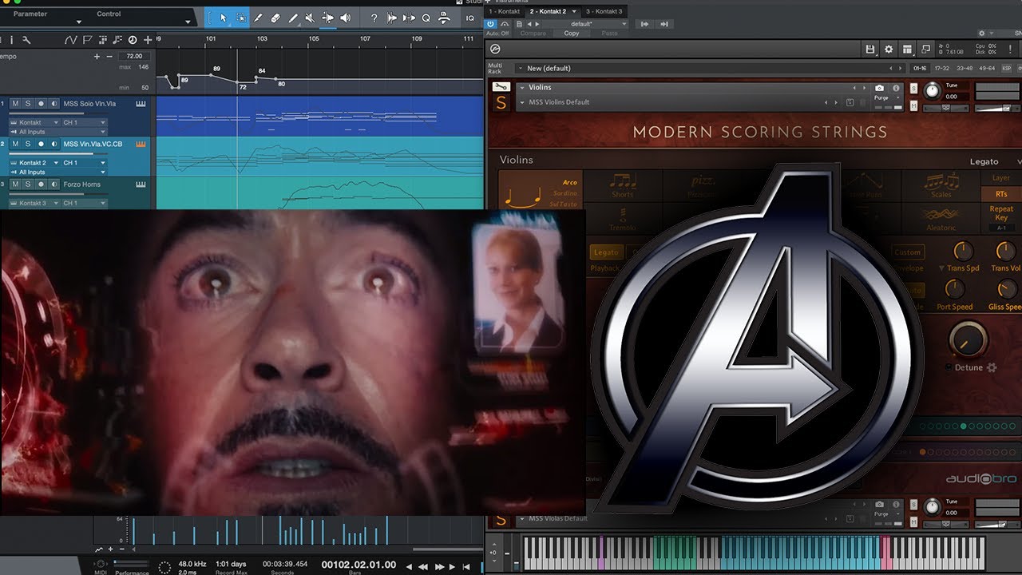The width and height of the screenshot is (1022, 575).
Task: Toggle the IQ quantize button
Action: point(470,18)
